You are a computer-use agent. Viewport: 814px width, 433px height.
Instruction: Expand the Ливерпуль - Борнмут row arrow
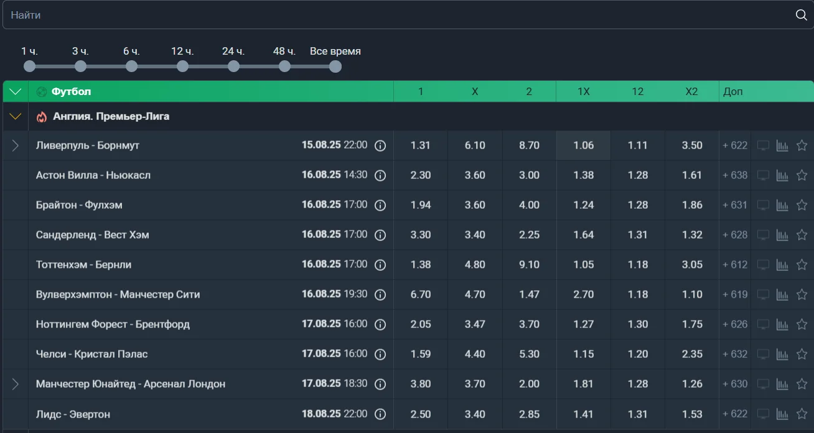pyautogui.click(x=16, y=145)
